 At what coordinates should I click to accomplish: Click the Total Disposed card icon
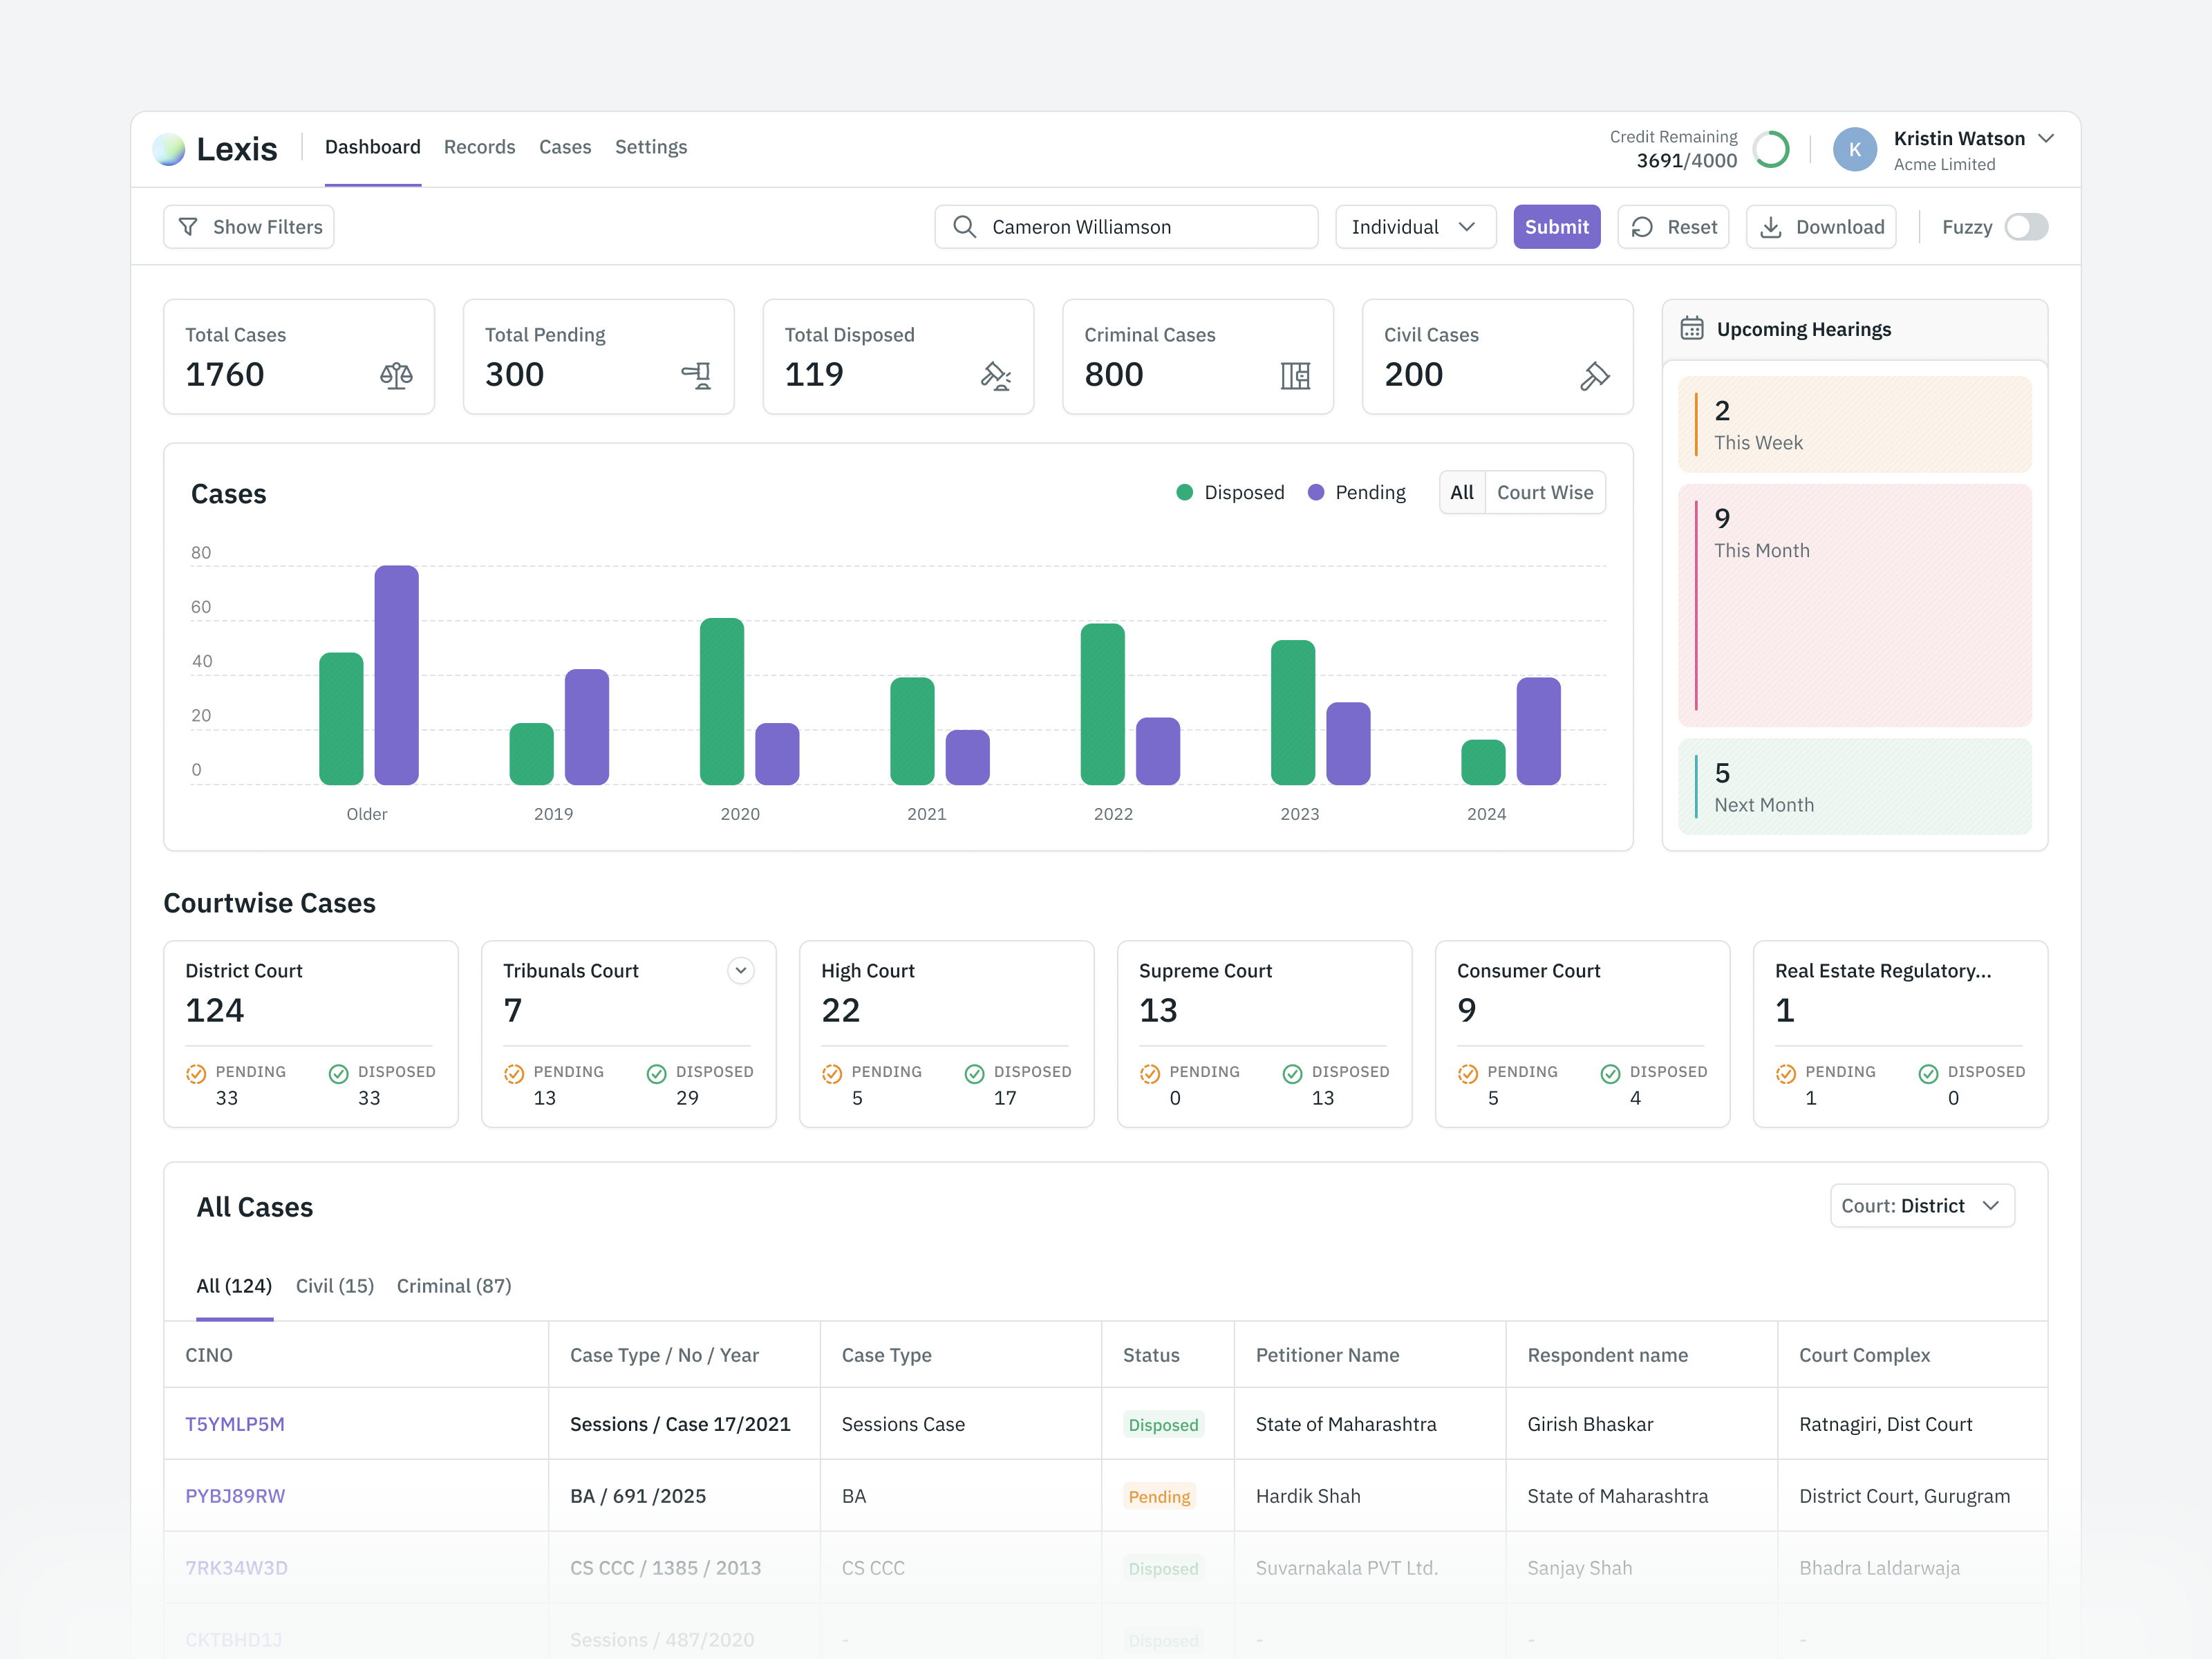(995, 376)
